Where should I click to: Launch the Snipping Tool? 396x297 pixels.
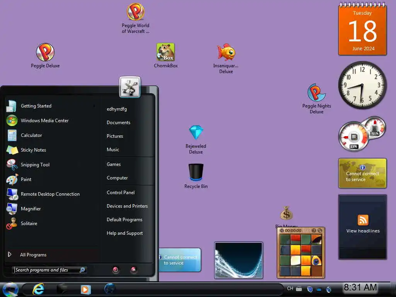click(51, 165)
